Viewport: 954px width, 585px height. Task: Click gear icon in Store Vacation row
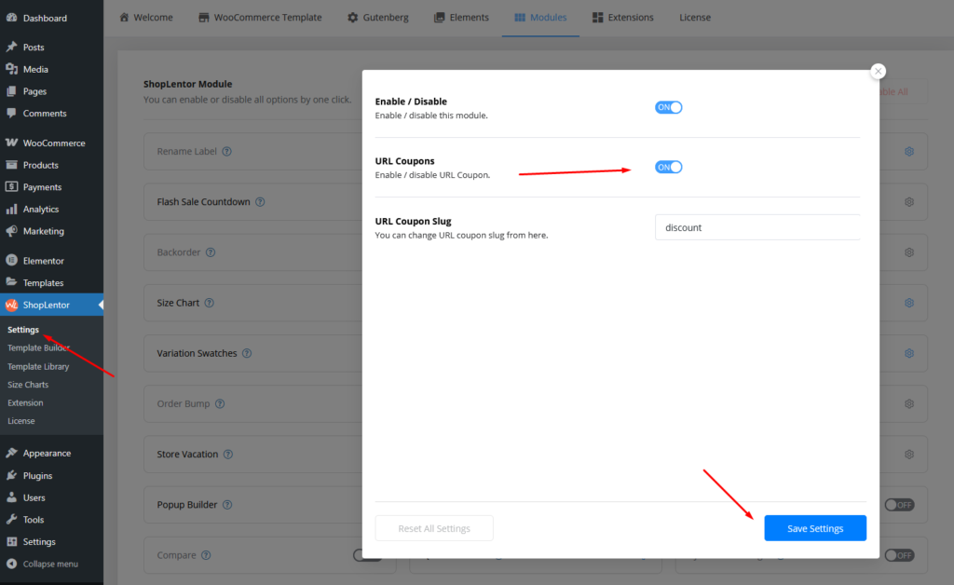pos(909,455)
